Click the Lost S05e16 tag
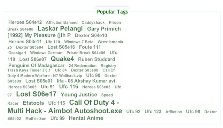 (61, 47)
